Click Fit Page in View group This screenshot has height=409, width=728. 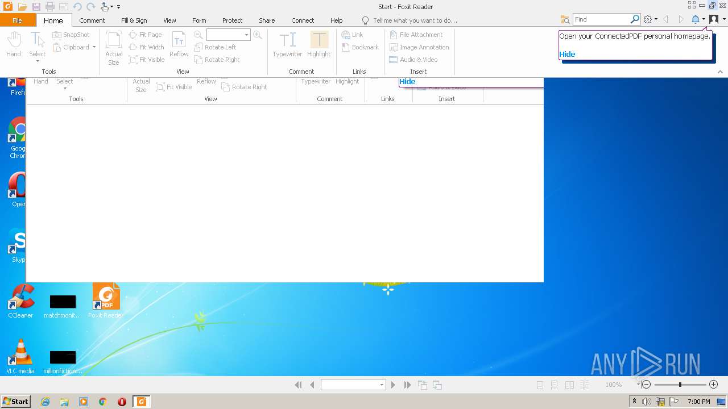click(x=145, y=35)
